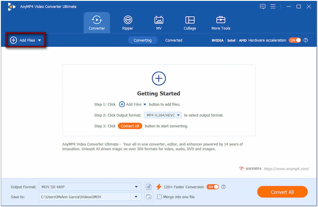This screenshot has height=207, width=318.
Task: Open the Converter tab
Action: pyautogui.click(x=97, y=23)
